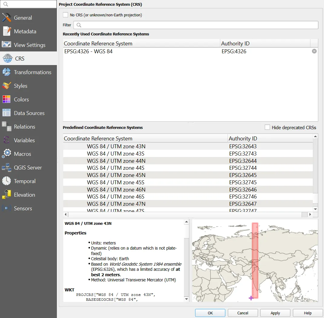Sort recent list by Authority ID header
This screenshot has height=318, width=324.
265,43
